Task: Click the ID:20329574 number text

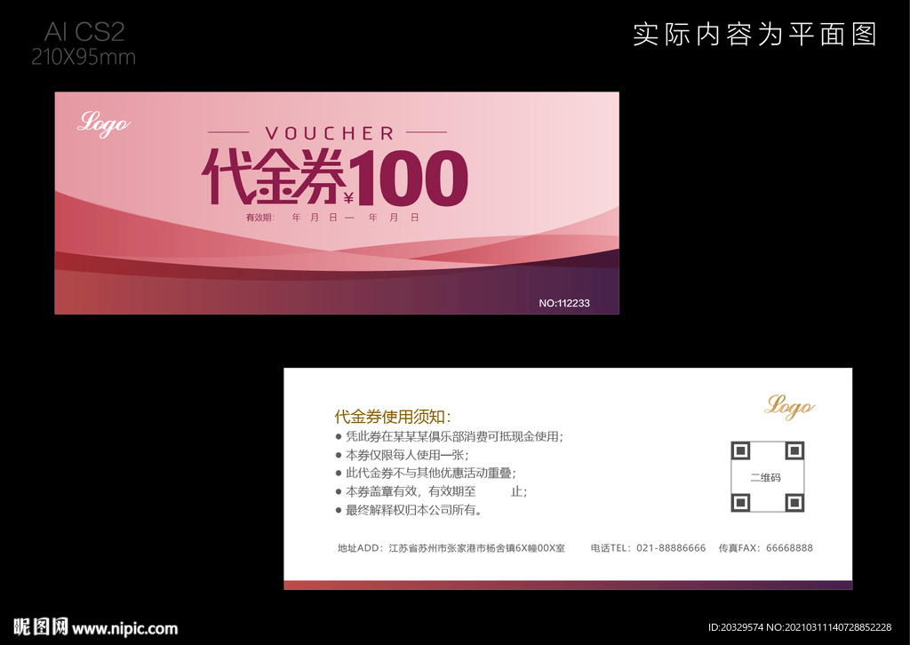Action: point(736,627)
